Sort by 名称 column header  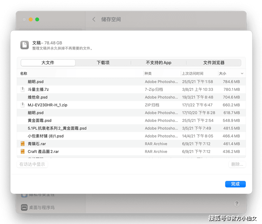pos(23,73)
